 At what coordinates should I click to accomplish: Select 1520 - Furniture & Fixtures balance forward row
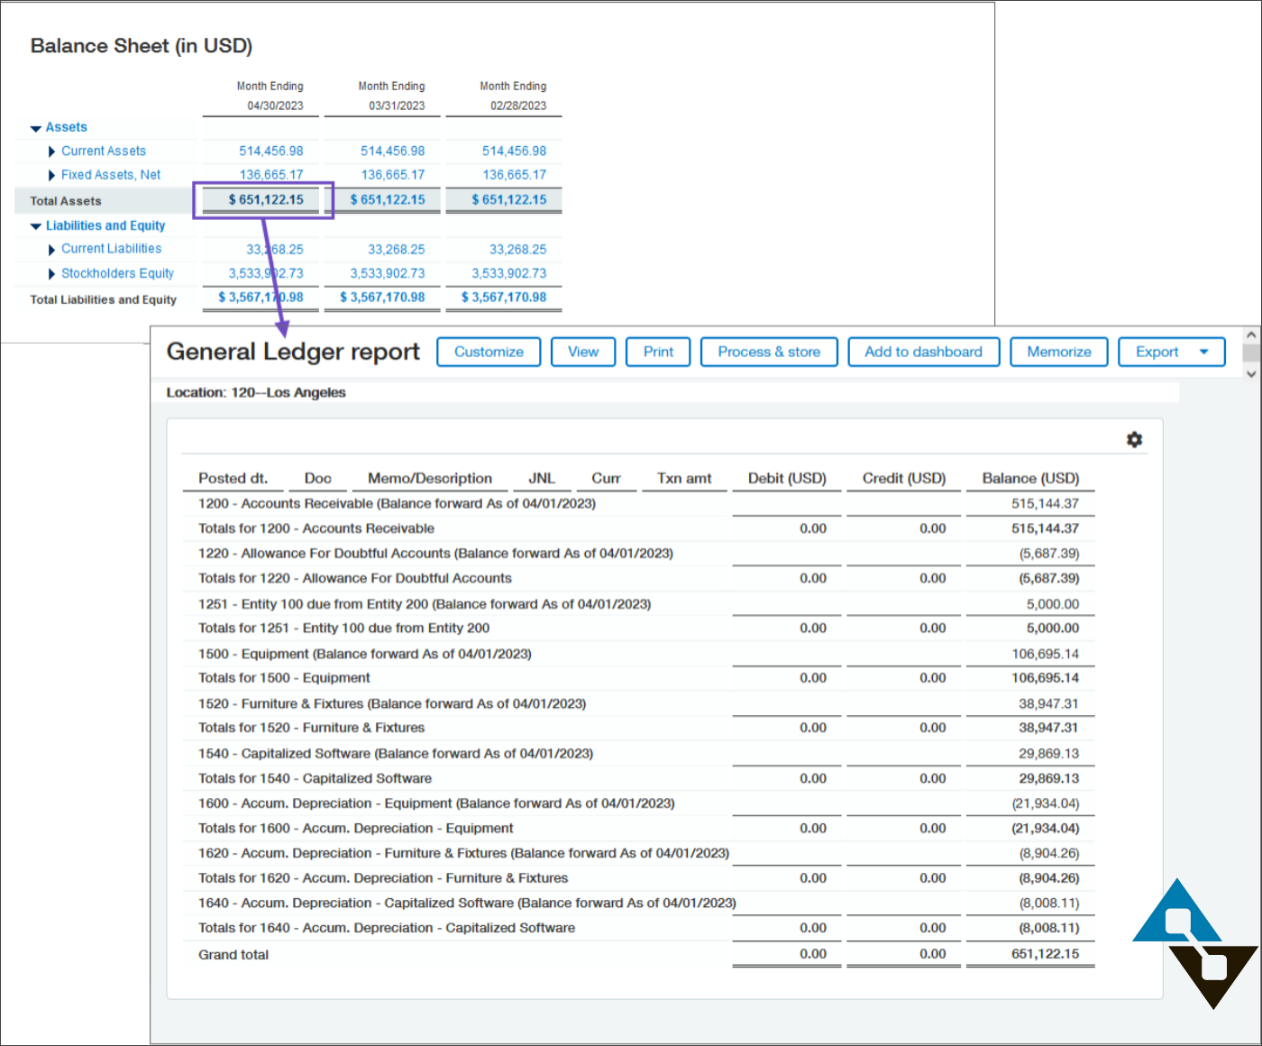click(x=639, y=703)
